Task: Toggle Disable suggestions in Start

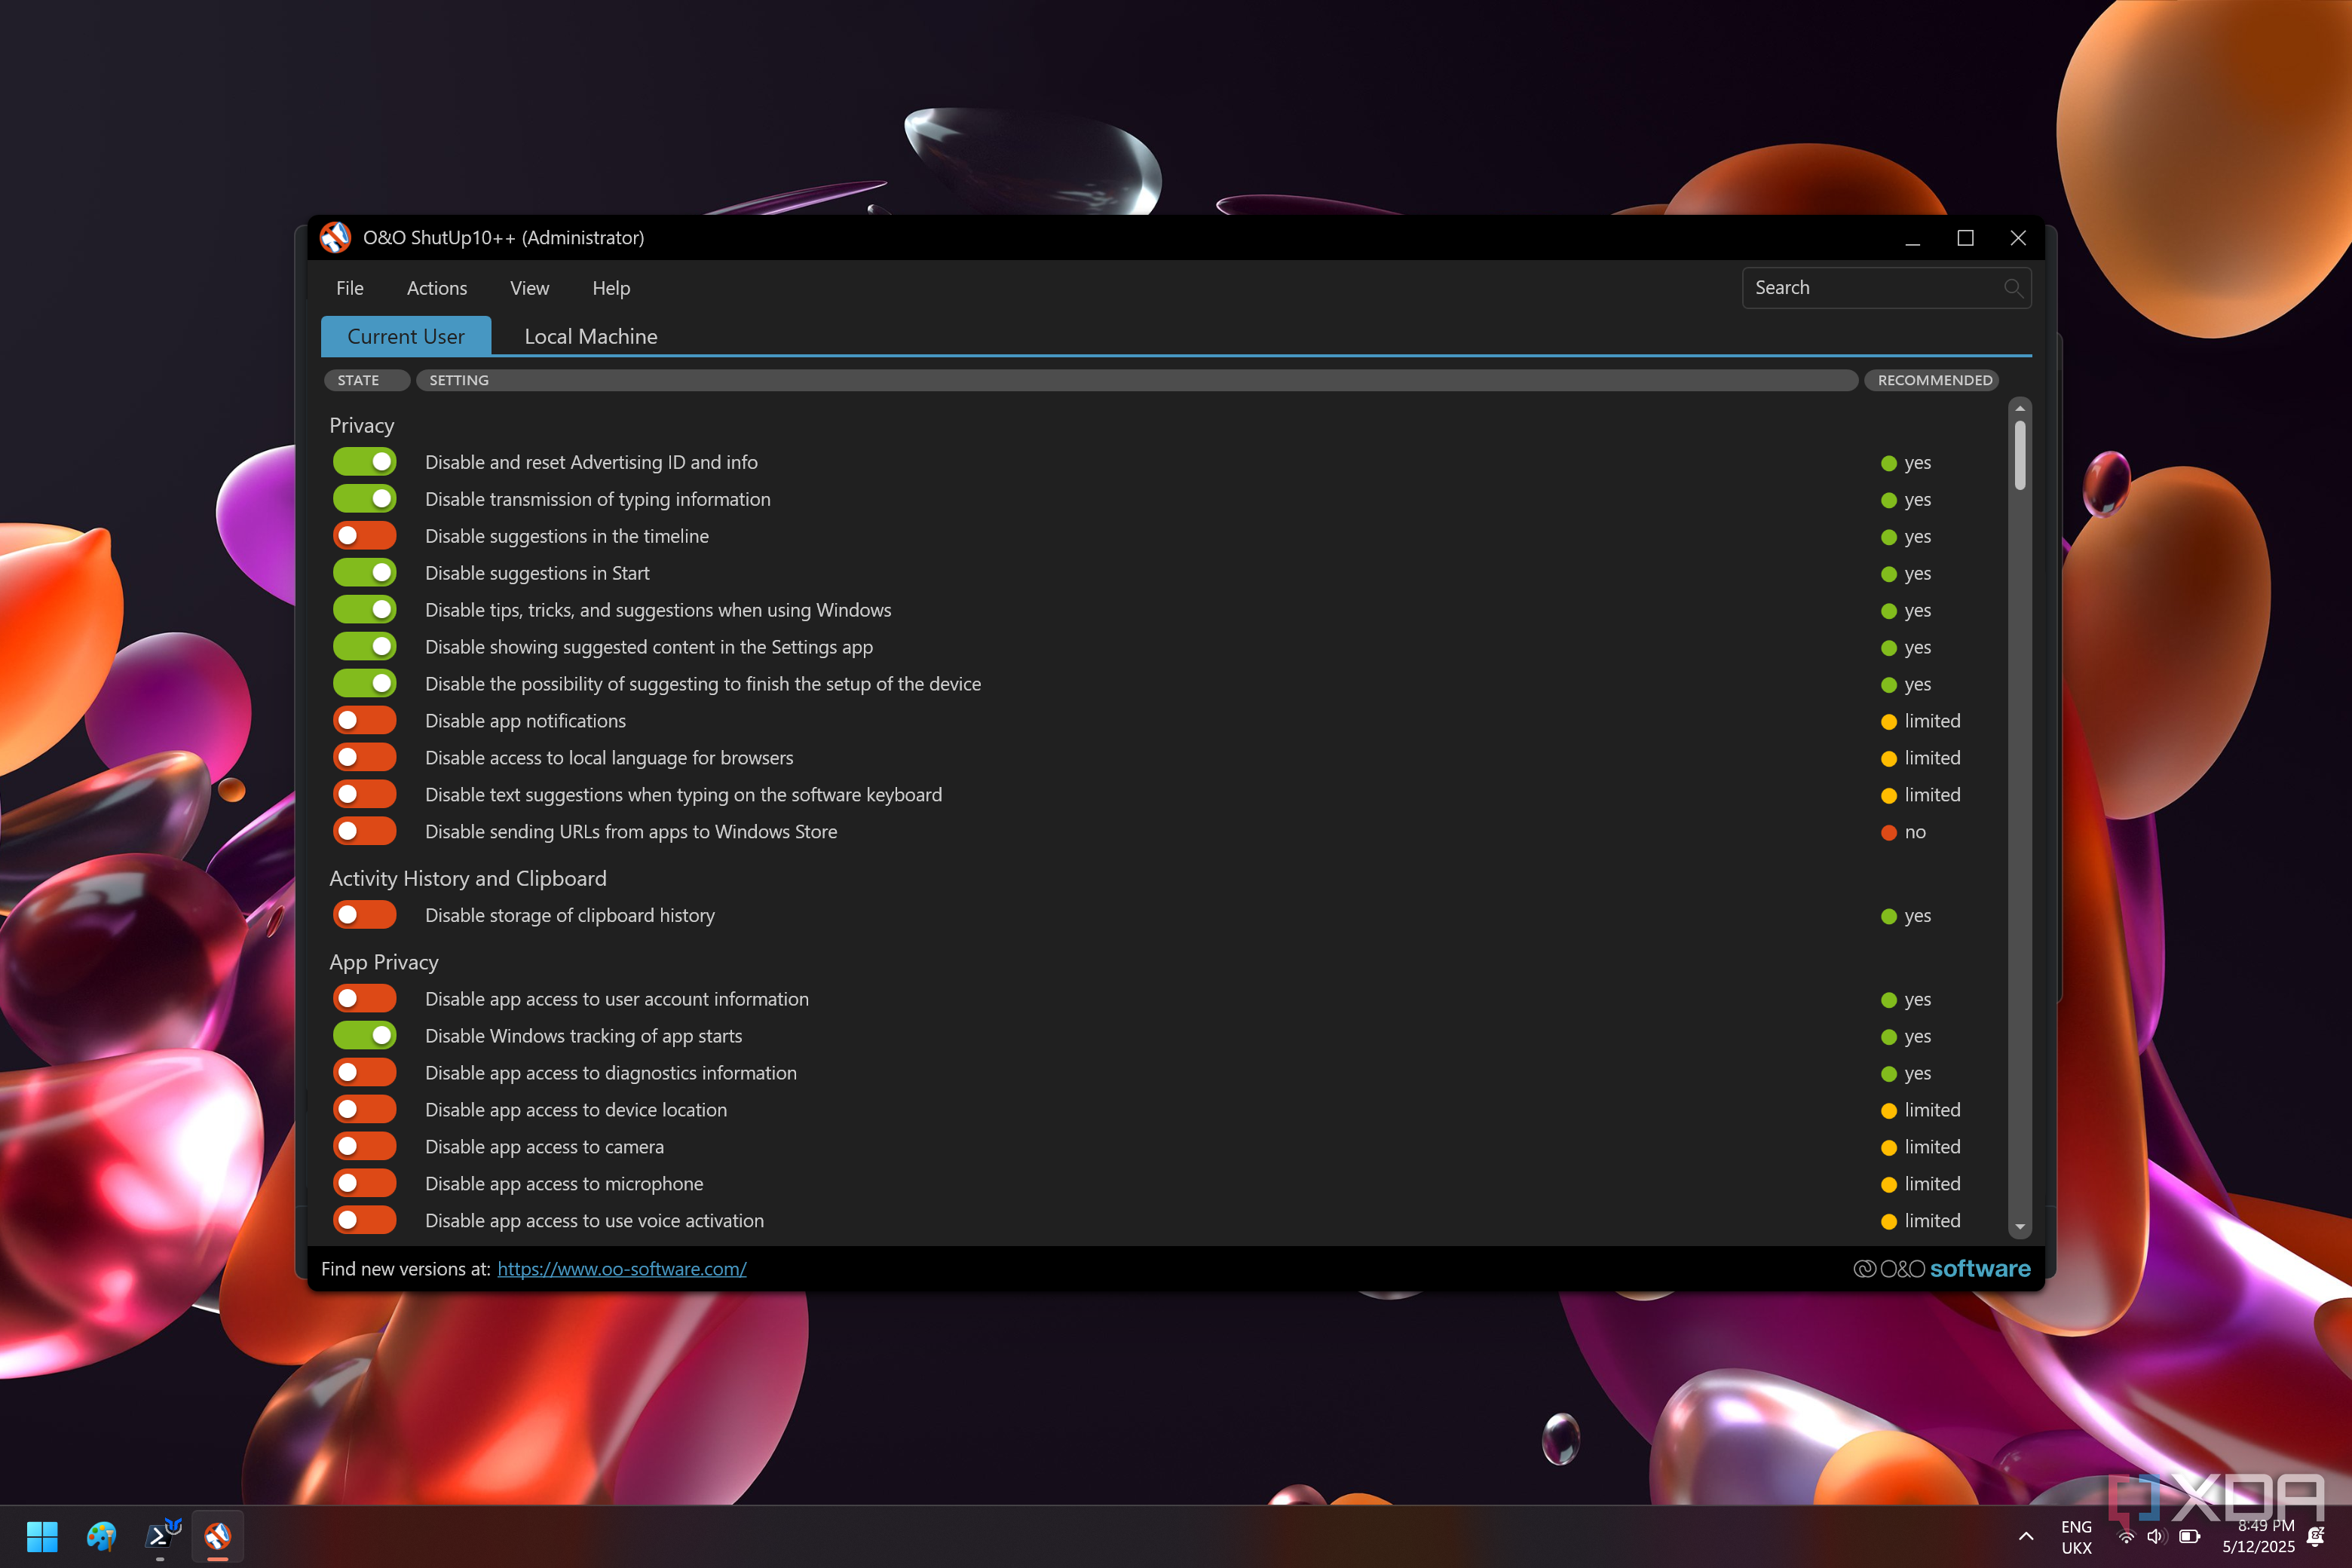Action: pos(365,573)
